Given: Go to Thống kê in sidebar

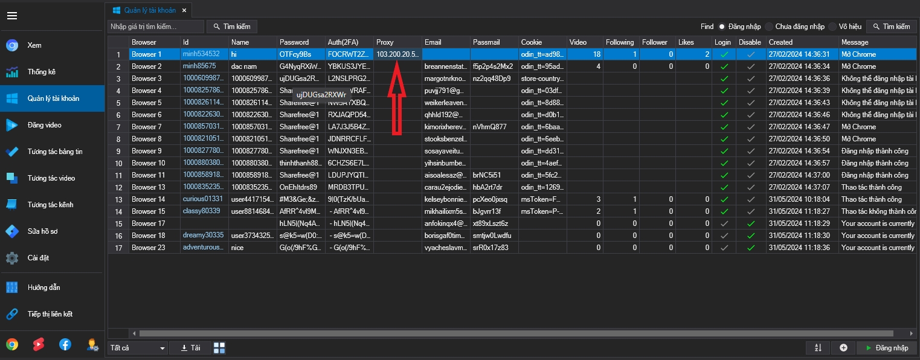Looking at the screenshot, I should pos(41,72).
